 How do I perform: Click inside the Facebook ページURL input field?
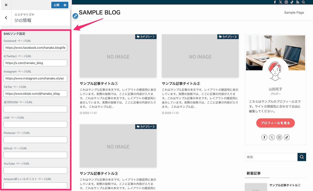tap(35, 48)
